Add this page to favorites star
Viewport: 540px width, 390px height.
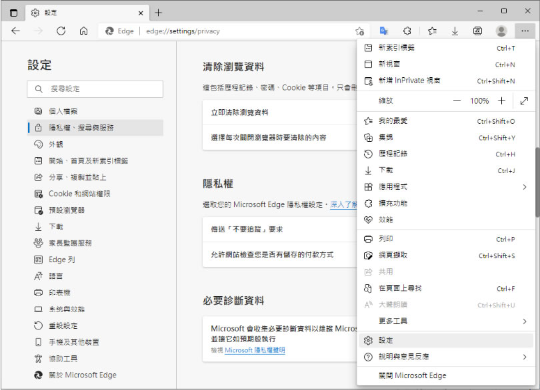tap(359, 31)
